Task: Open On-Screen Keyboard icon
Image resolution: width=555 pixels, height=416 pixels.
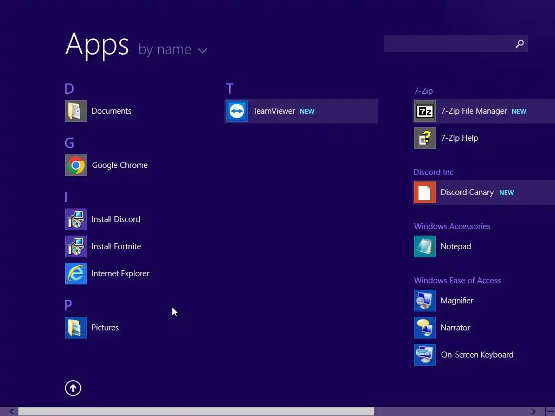Action: pyautogui.click(x=425, y=355)
